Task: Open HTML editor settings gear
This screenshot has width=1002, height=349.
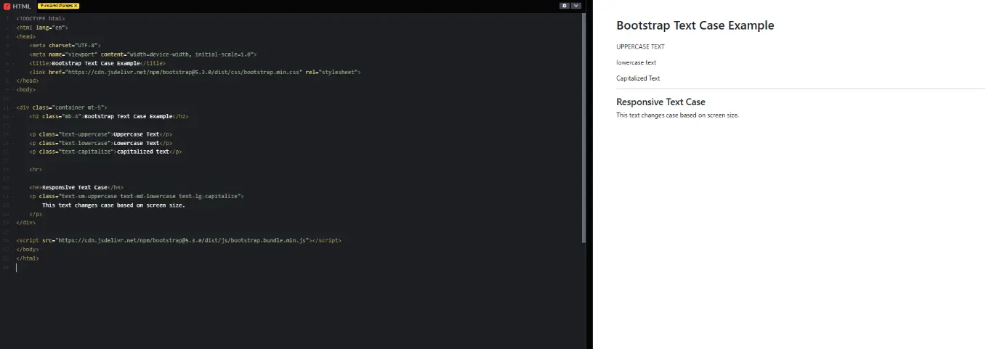Action: pos(565,5)
